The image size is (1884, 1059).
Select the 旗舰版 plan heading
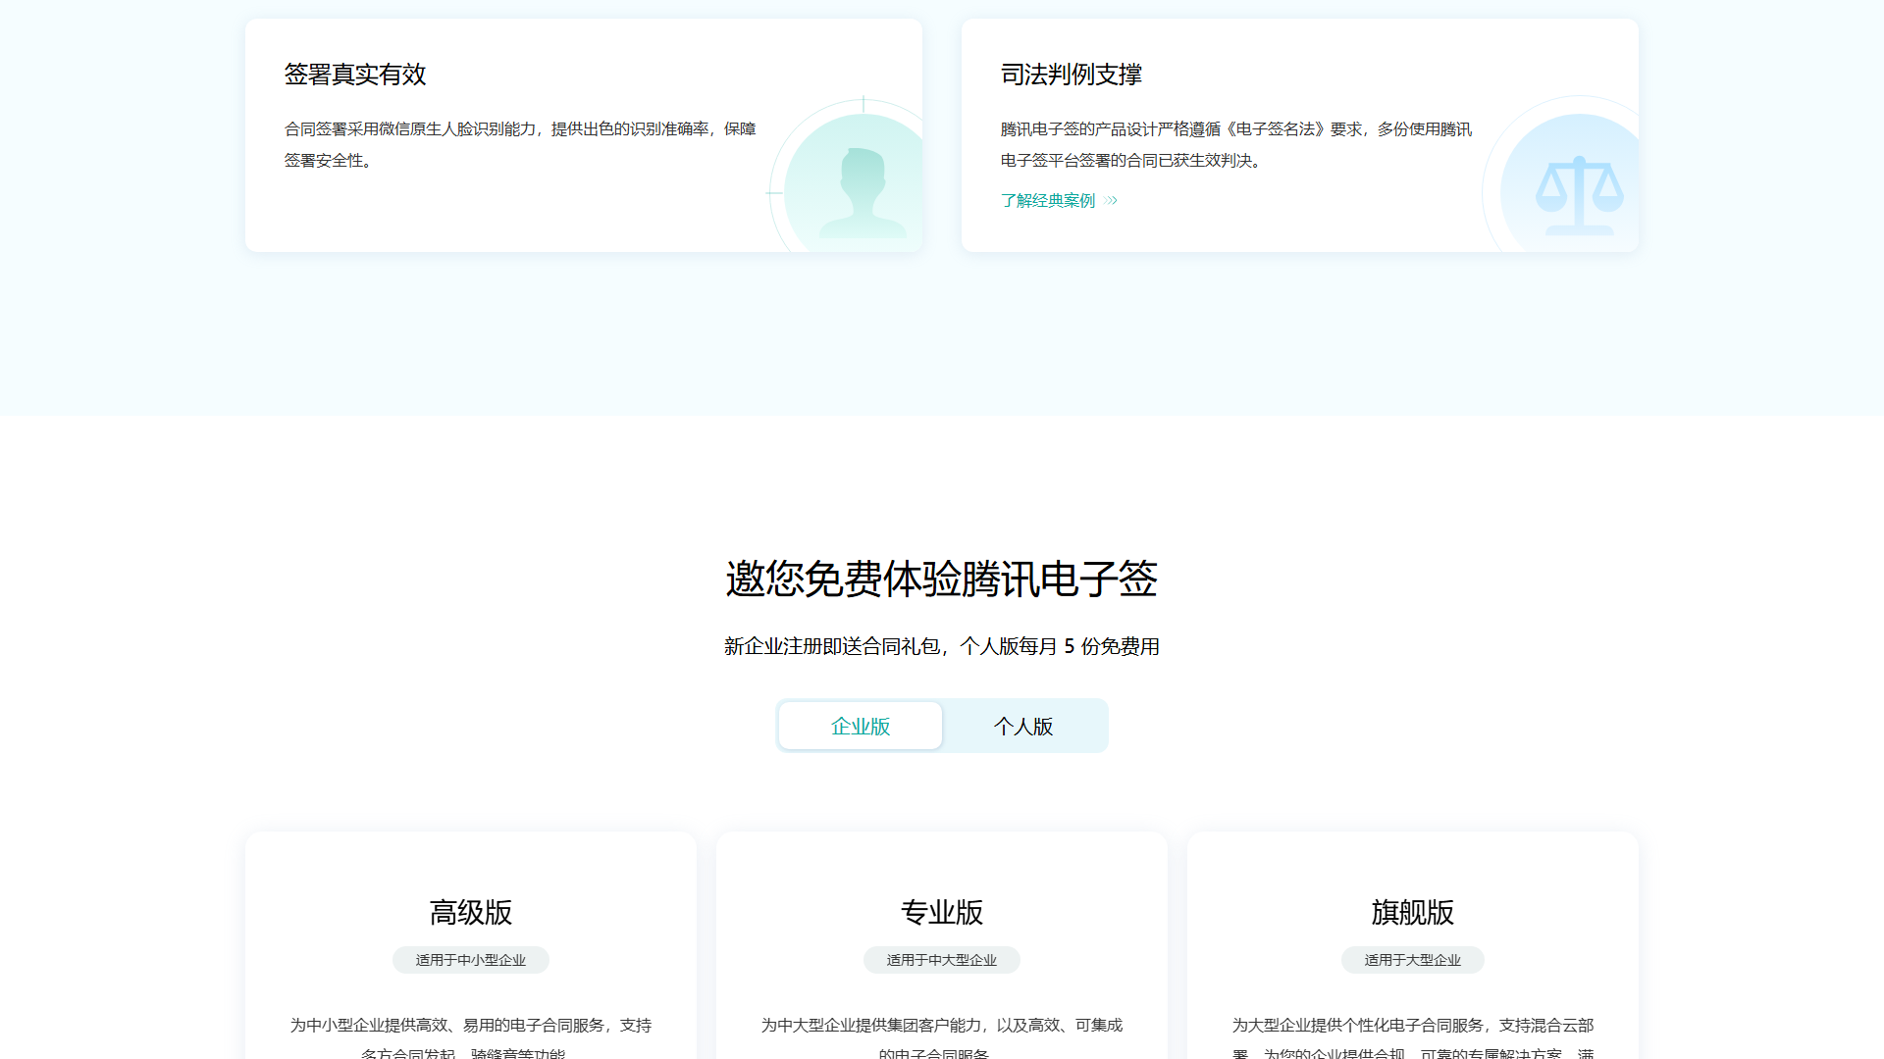click(1413, 912)
